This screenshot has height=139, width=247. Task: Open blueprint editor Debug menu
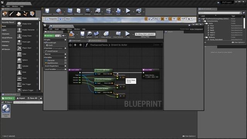click(x=69, y=29)
